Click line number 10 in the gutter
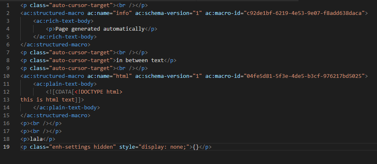The image size is (377, 164). coord(7,76)
